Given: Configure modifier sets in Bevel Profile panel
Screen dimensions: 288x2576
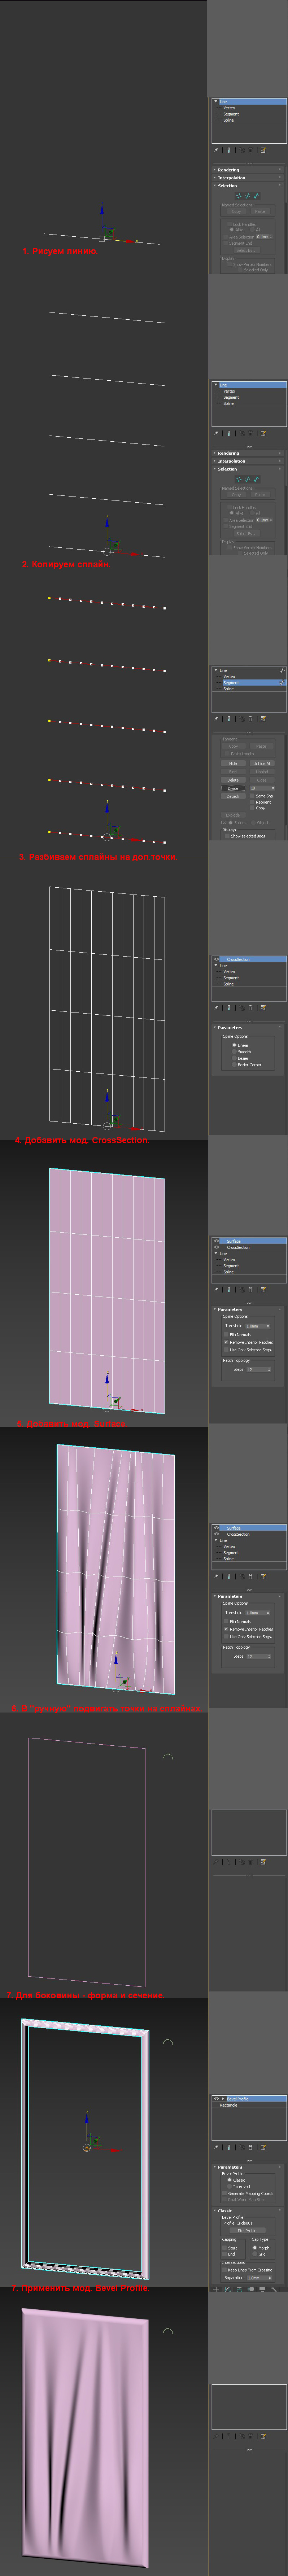Looking at the screenshot, I should [x=263, y=2147].
